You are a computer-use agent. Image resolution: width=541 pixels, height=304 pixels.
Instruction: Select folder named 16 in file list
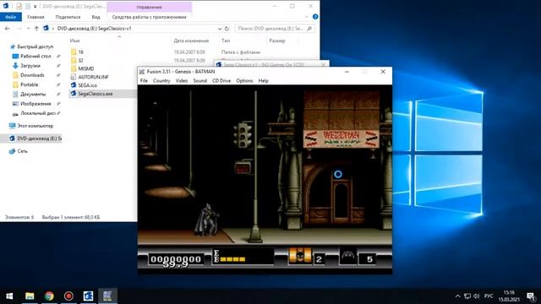(x=81, y=52)
